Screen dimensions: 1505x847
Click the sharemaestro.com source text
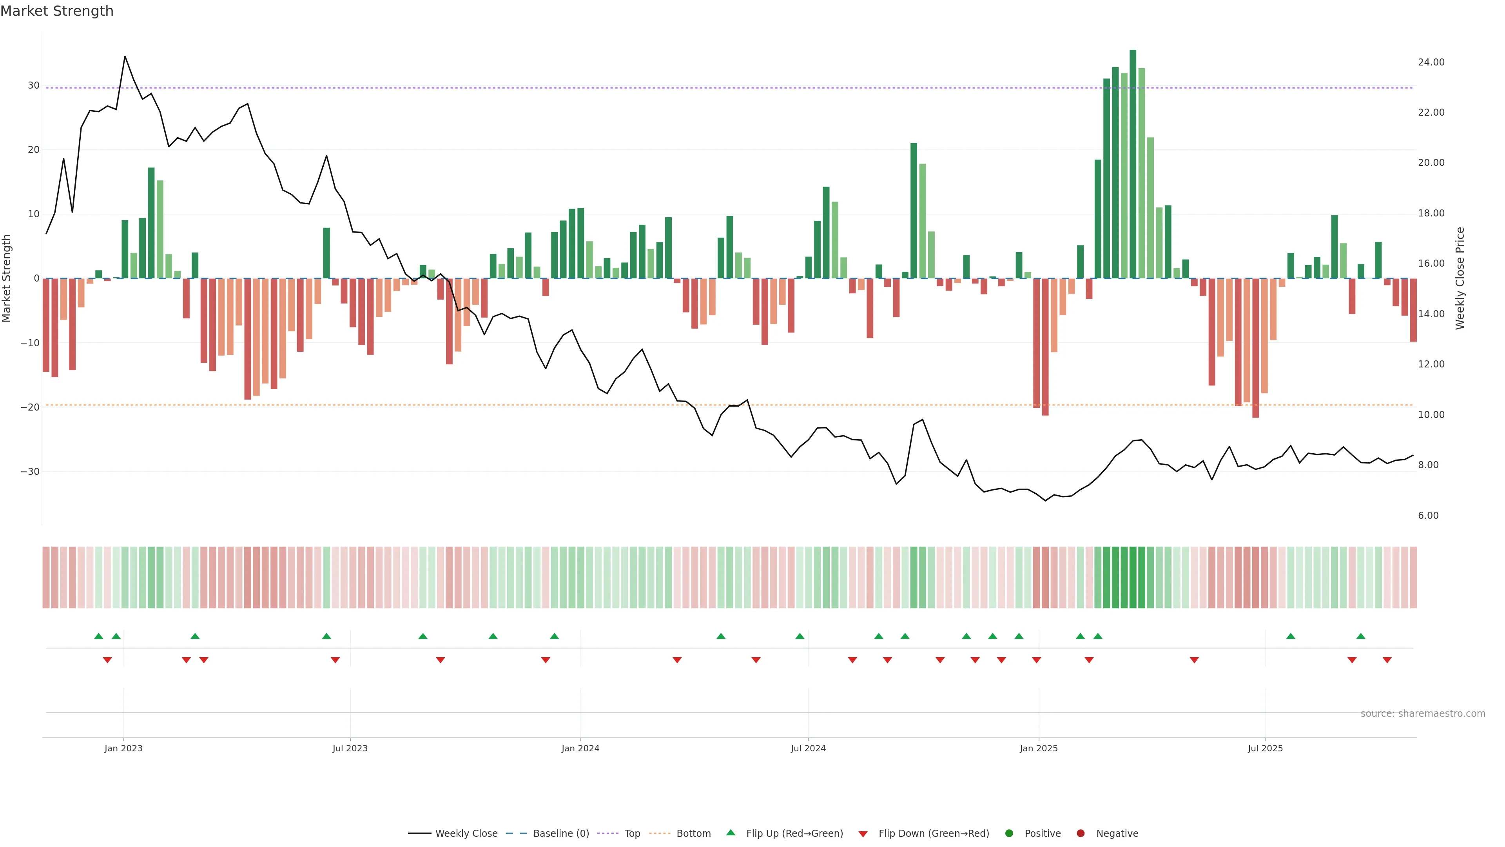coord(1423,713)
